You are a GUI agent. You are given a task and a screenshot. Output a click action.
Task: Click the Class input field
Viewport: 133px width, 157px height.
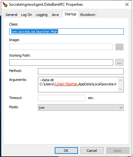66,32
